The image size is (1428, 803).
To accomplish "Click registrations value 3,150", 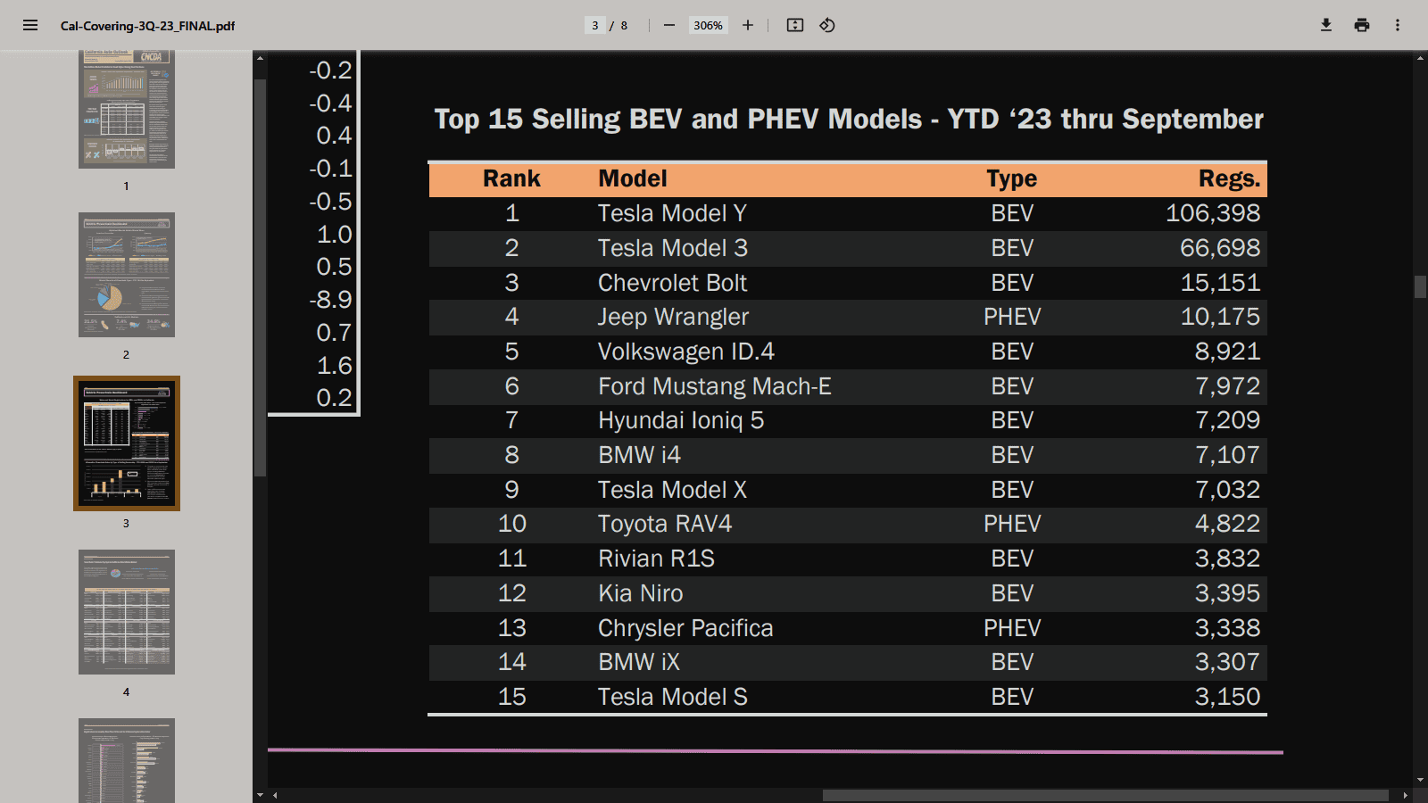I will coord(1227,697).
